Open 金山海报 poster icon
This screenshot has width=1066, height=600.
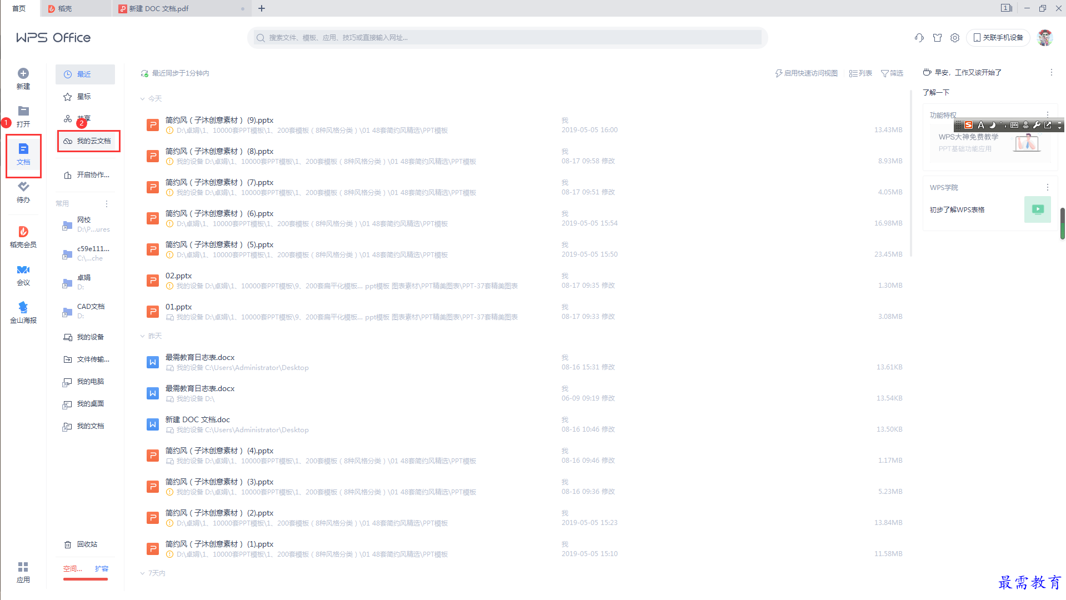pos(23,307)
